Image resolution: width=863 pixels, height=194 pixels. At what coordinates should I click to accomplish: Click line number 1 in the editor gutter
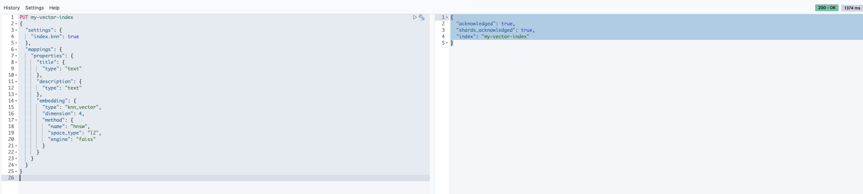(x=13, y=17)
